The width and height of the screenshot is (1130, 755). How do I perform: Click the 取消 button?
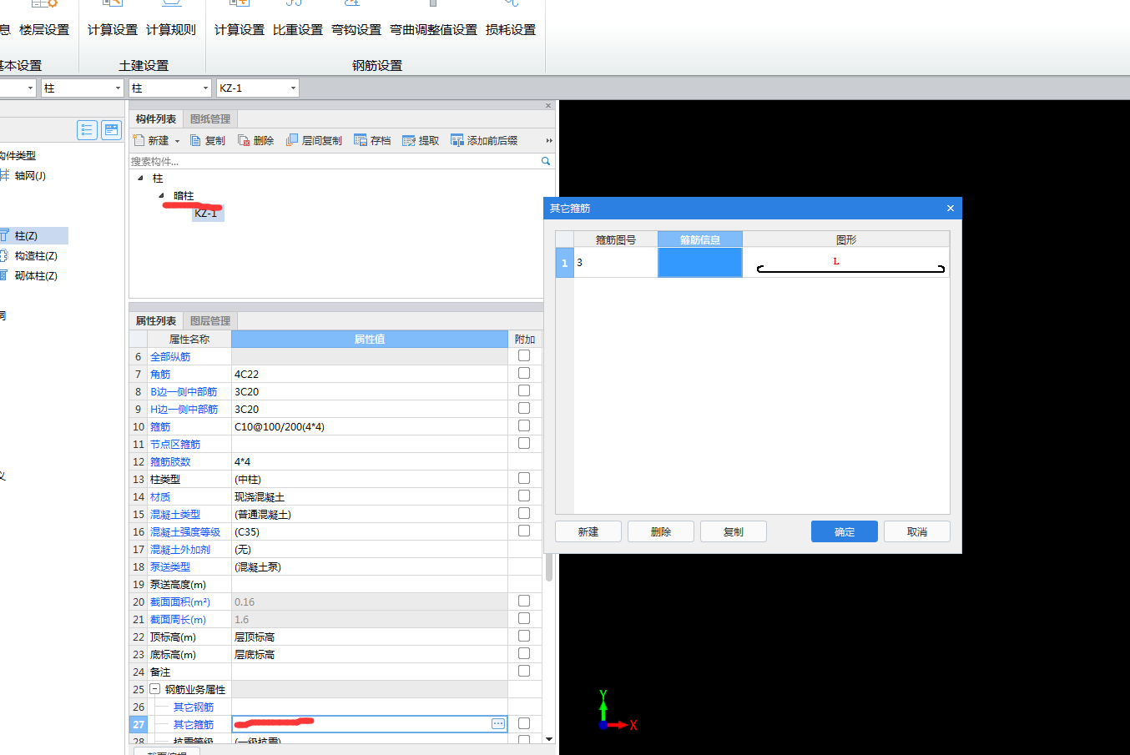coord(917,531)
